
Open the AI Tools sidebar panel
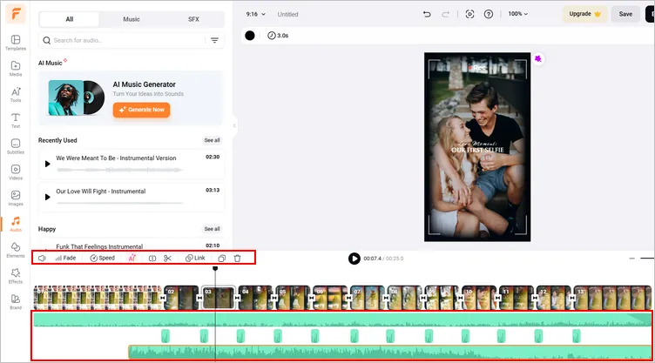coord(16,94)
